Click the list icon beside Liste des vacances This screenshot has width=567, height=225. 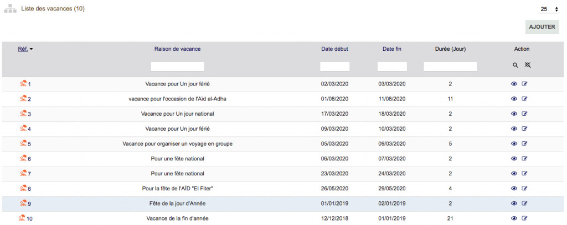(11, 9)
